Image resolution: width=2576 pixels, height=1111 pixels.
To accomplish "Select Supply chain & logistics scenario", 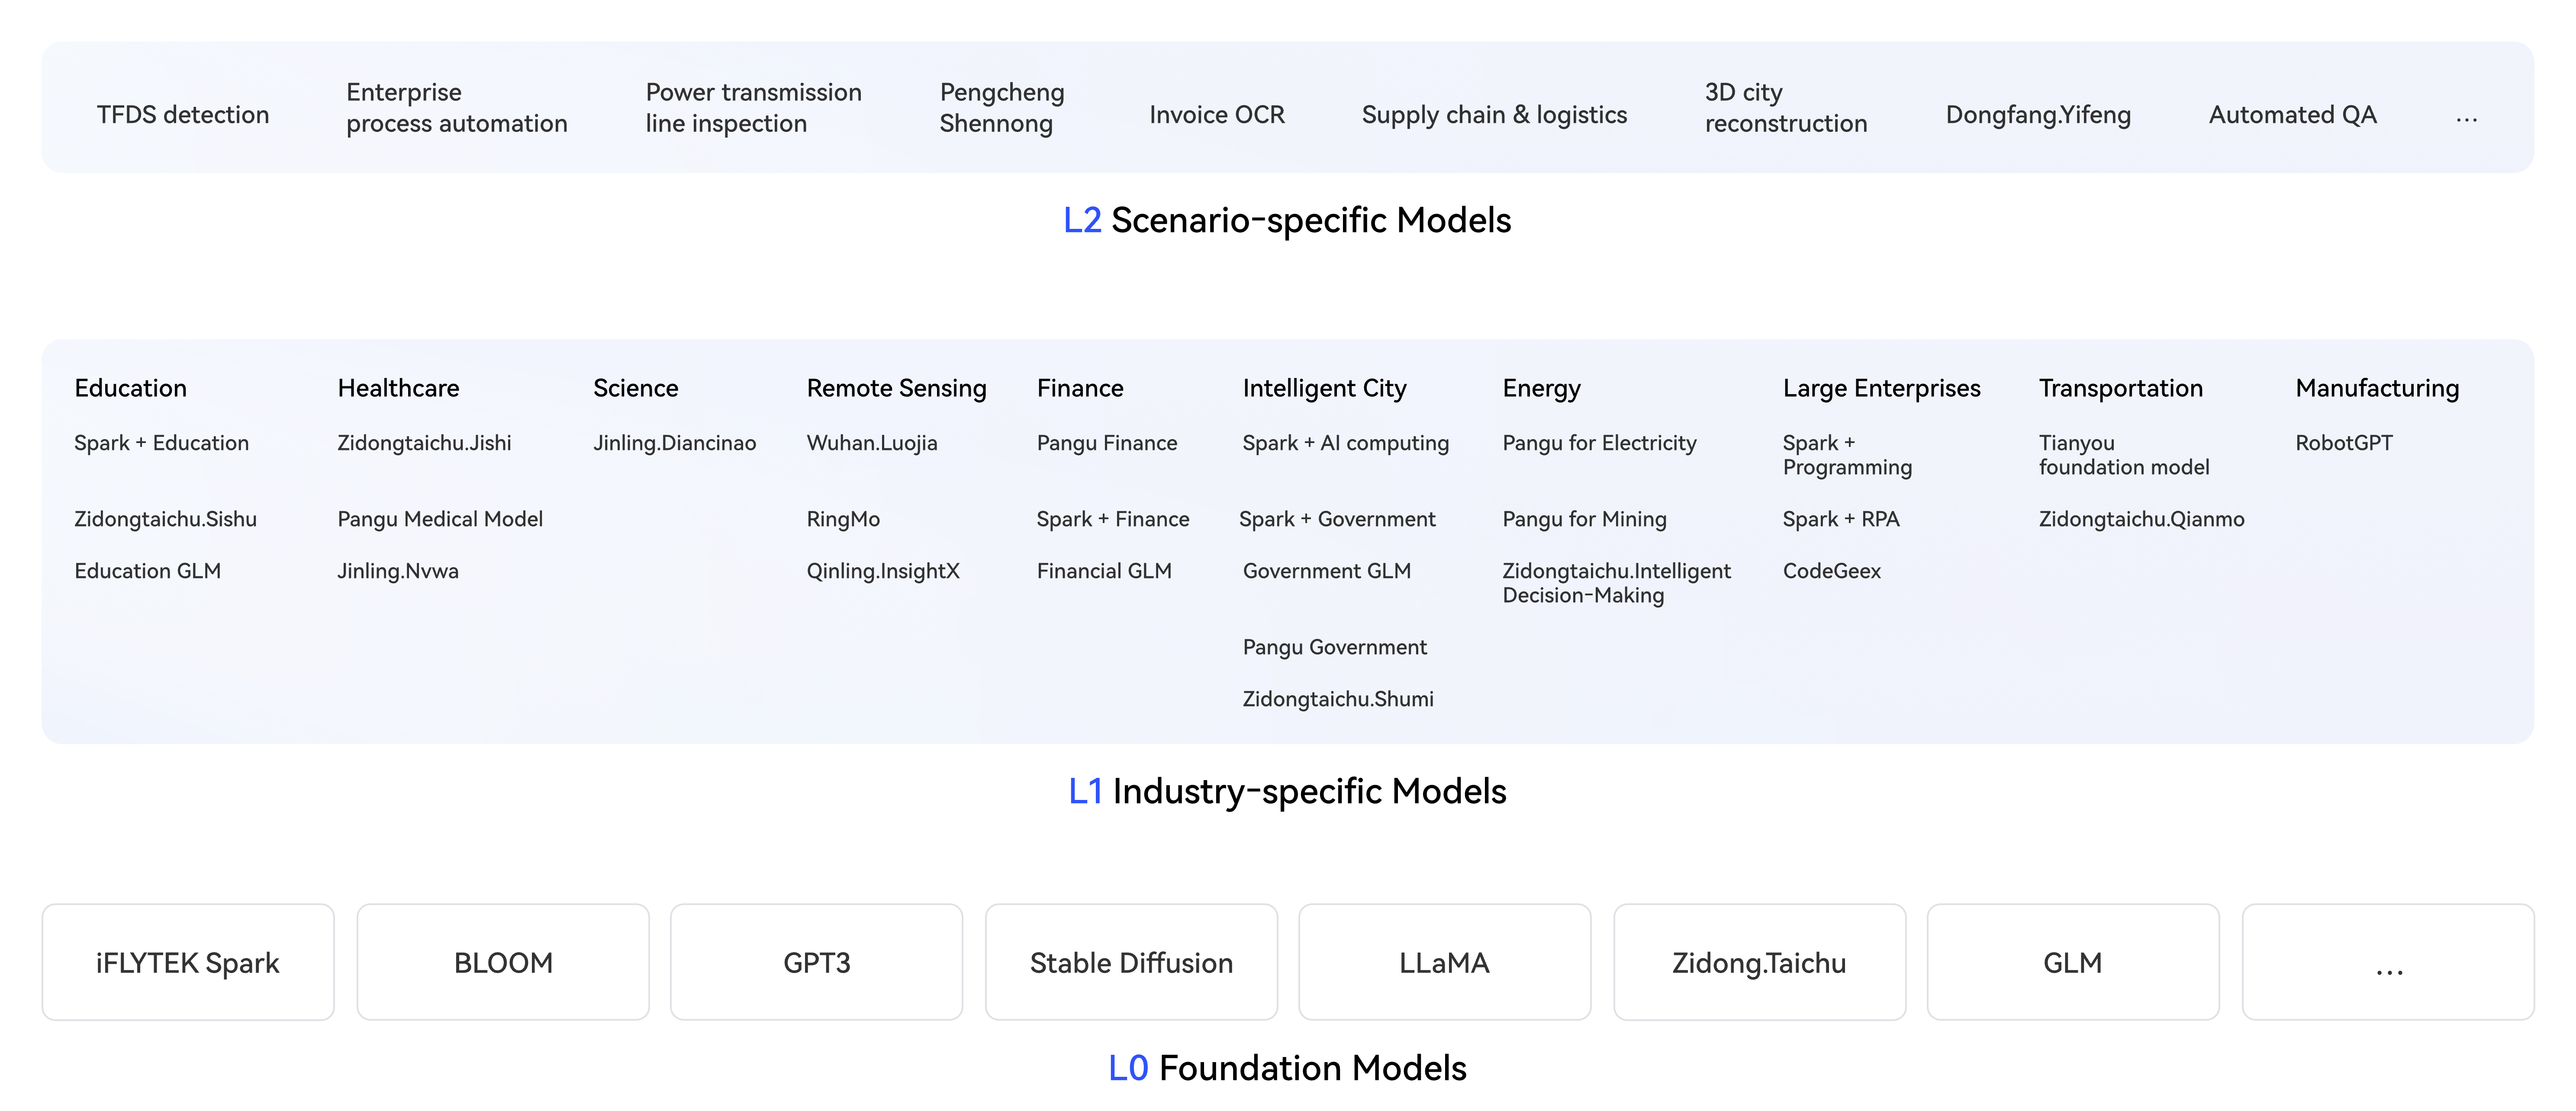I will [x=1494, y=115].
